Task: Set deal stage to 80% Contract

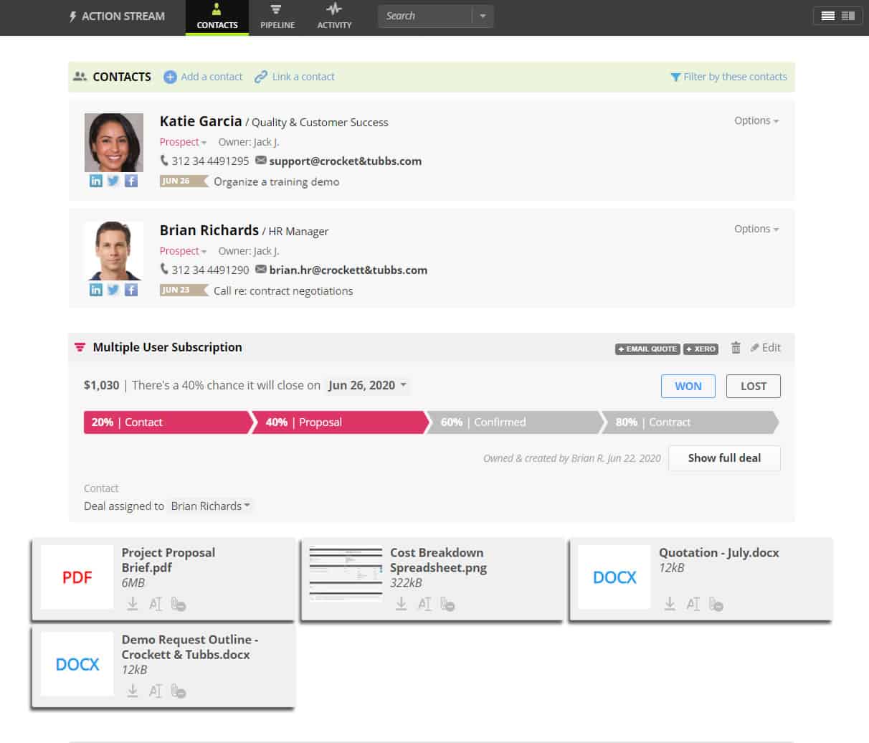Action: [x=690, y=422]
